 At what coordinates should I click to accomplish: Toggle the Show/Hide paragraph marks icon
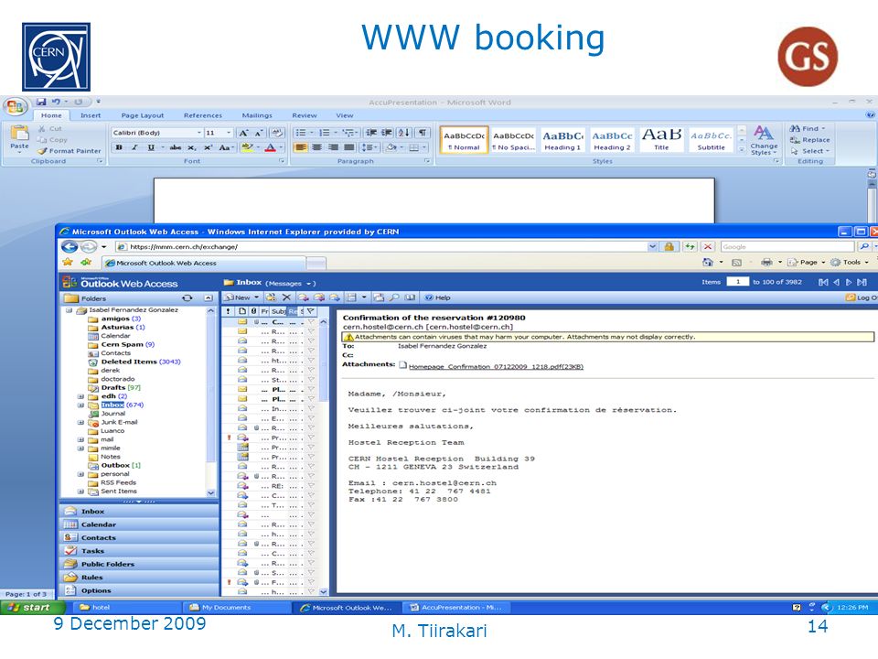pyautogui.click(x=423, y=133)
